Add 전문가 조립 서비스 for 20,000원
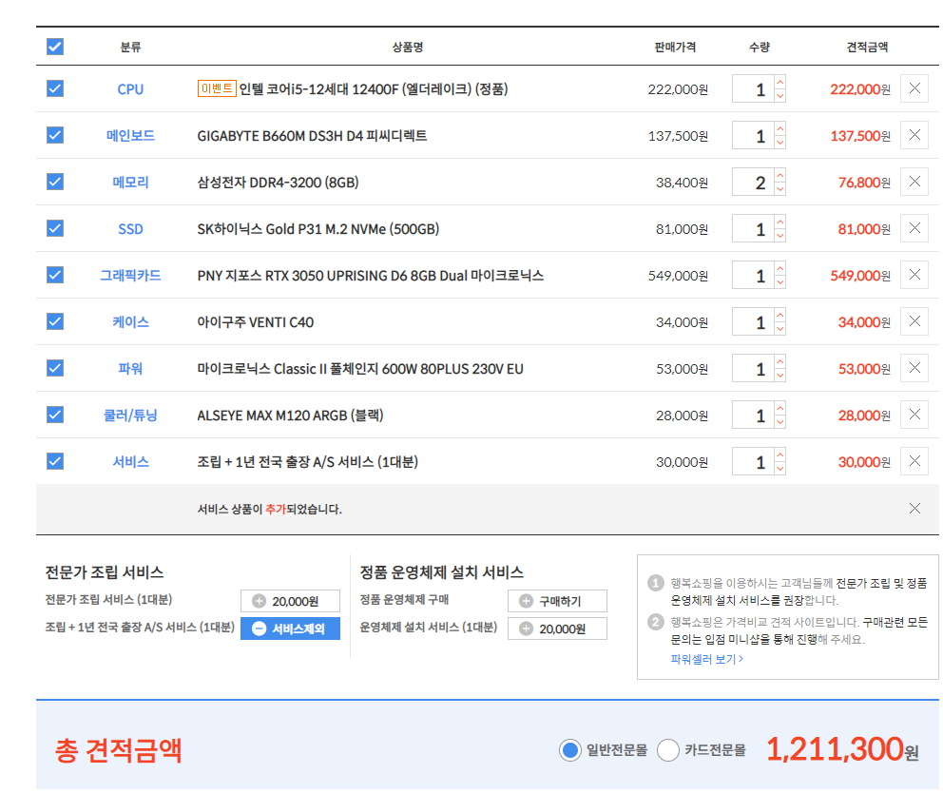943x793 pixels. click(x=290, y=601)
